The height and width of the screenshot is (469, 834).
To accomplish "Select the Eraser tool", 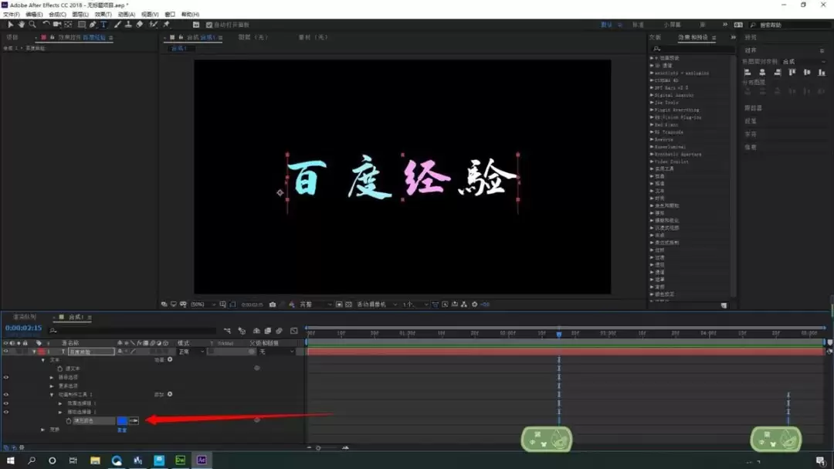I will pos(139,25).
